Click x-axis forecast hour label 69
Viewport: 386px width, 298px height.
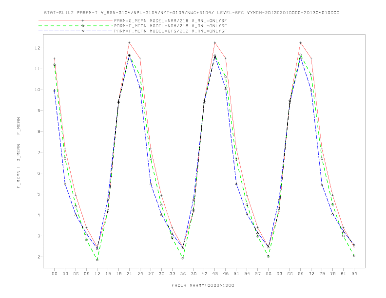tap(301, 274)
